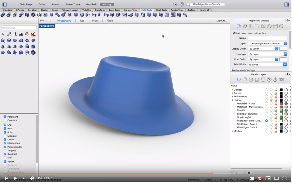Select the Cone tool

click(x=3, y=46)
